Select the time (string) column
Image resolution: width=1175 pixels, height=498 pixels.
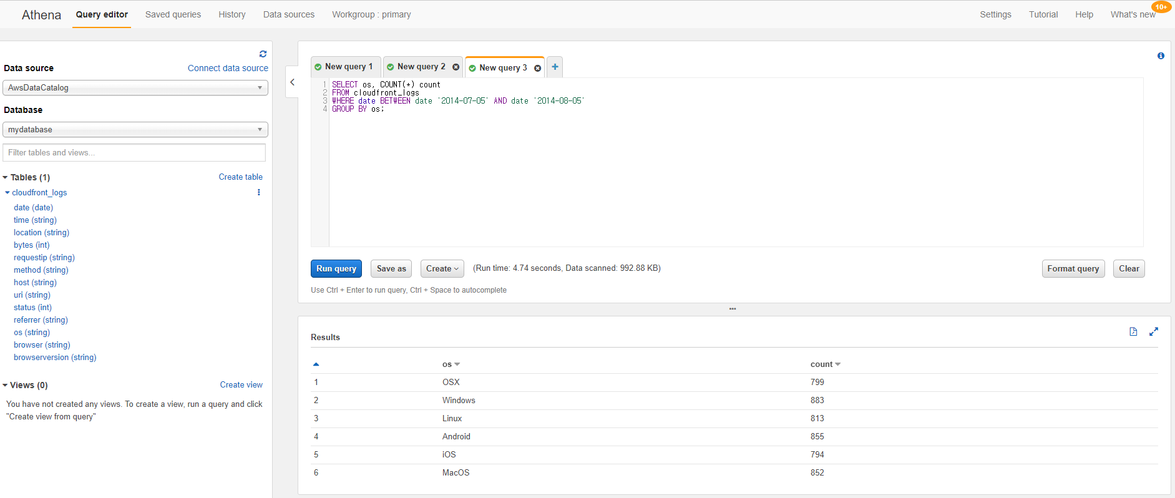click(35, 220)
